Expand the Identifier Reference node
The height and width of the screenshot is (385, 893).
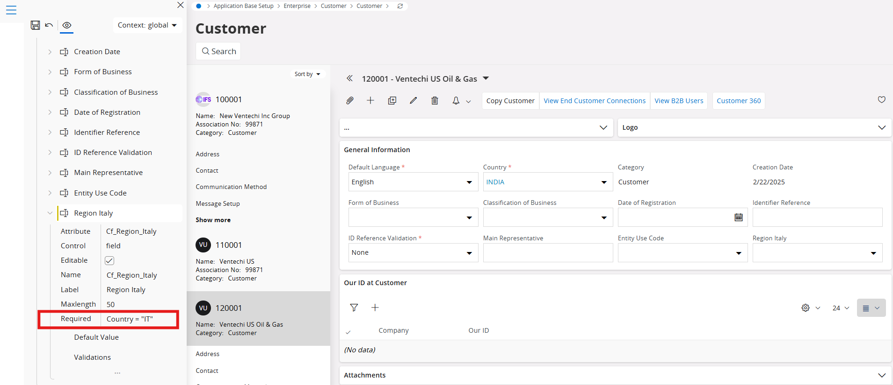pos(50,133)
